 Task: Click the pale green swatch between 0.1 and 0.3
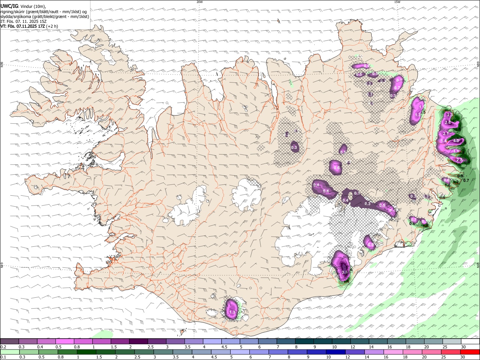click(x=10, y=352)
